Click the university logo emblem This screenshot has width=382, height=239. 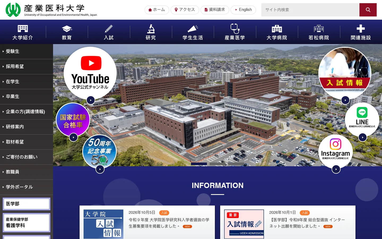[13, 10]
